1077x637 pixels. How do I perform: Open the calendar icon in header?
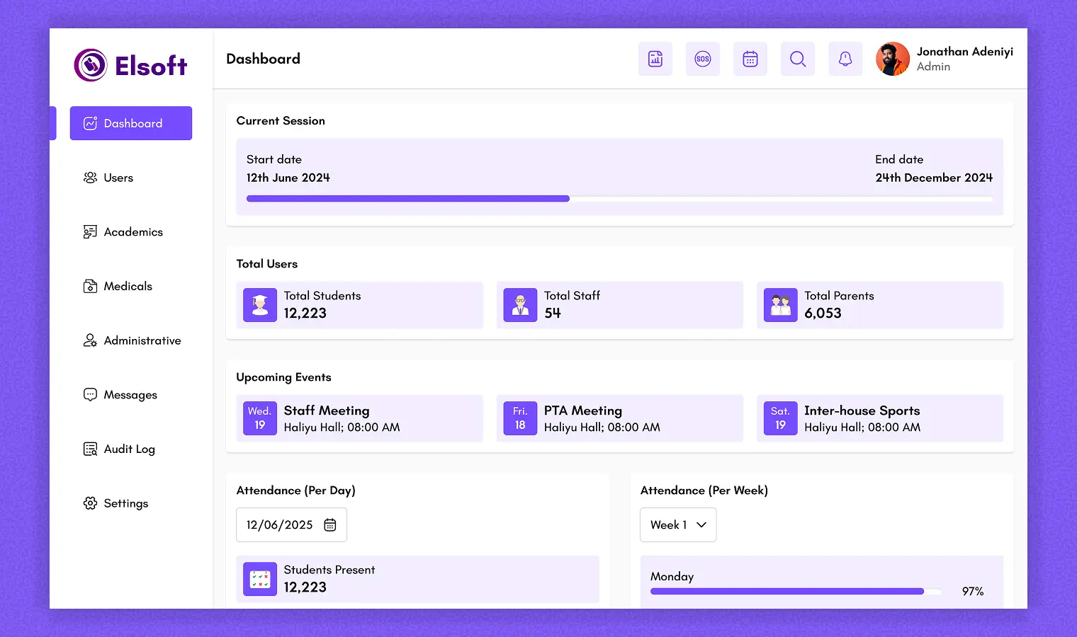(x=750, y=59)
